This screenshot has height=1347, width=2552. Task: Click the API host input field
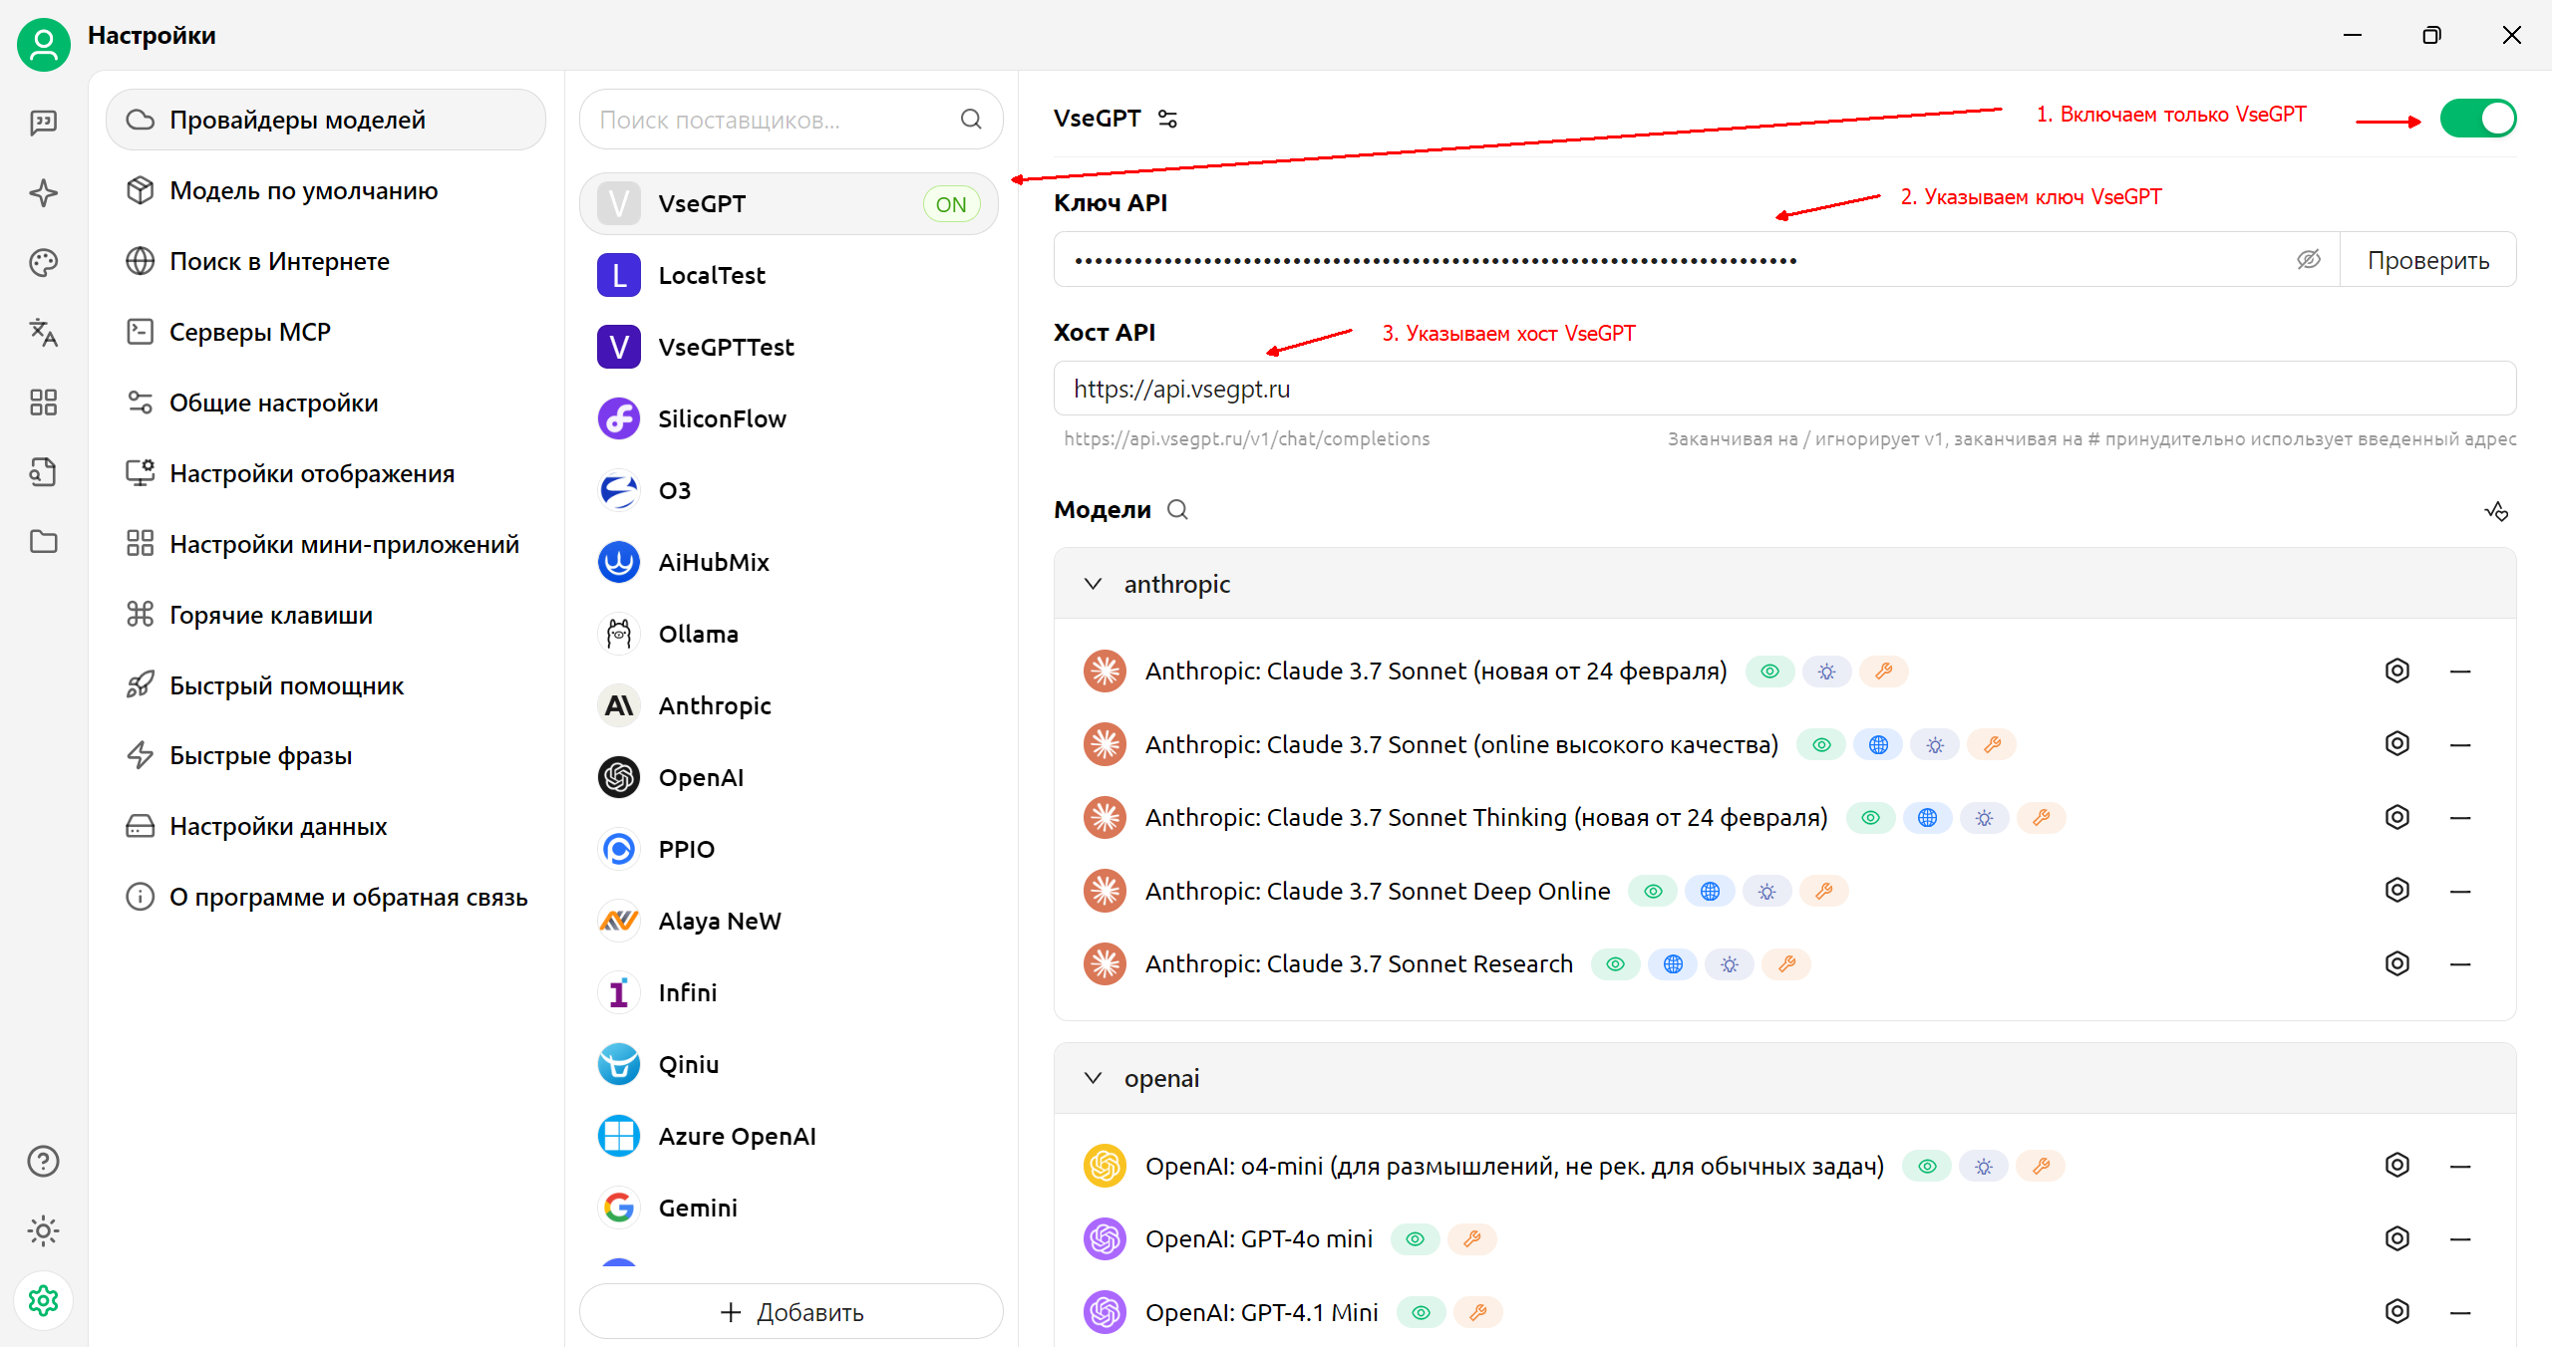coord(1784,389)
